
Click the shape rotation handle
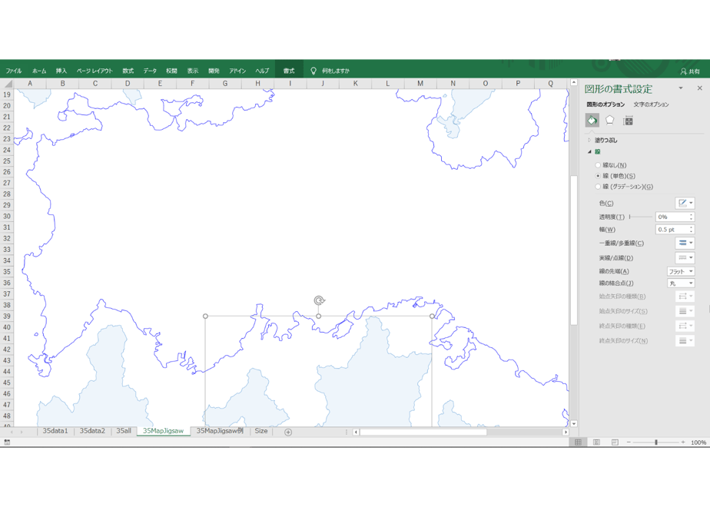(x=319, y=300)
